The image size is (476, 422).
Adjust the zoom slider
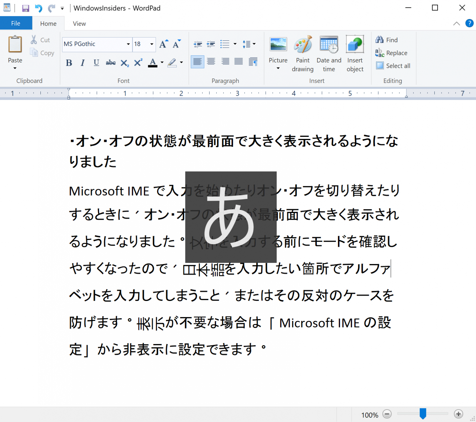click(423, 413)
